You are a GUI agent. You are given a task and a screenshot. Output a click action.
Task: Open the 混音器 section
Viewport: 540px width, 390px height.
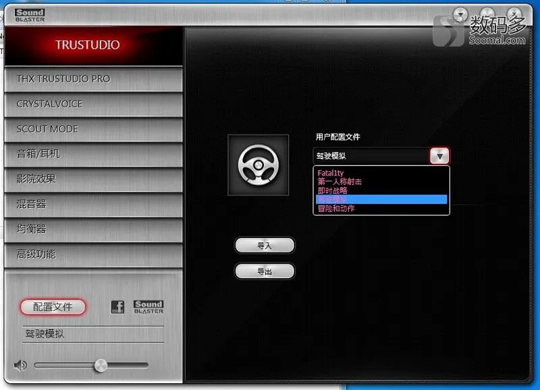[x=93, y=204]
